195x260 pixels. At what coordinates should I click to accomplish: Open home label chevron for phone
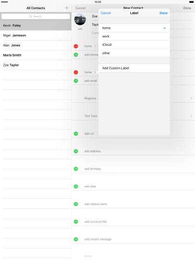95,46
